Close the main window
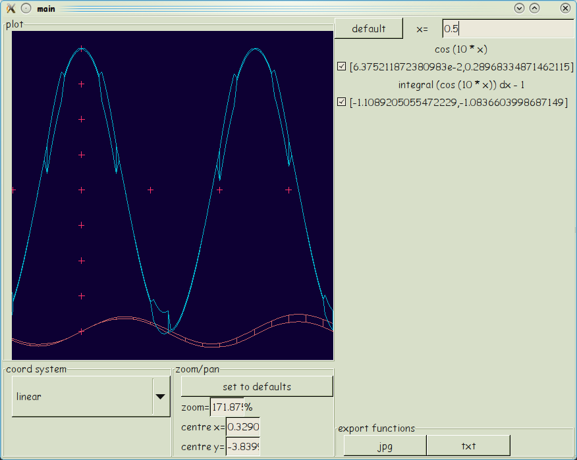The width and height of the screenshot is (577, 460). tap(565, 9)
